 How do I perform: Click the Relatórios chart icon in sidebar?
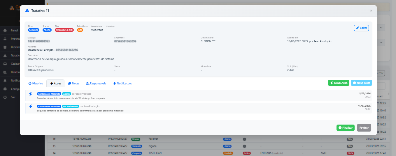click(x=5, y=72)
